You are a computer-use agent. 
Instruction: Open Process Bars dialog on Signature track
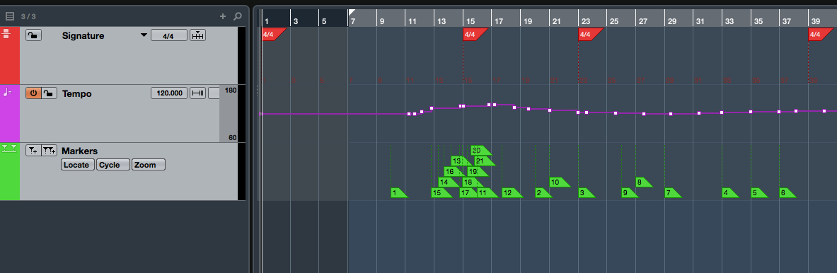click(x=197, y=35)
